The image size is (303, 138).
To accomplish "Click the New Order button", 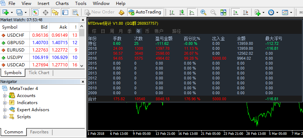I will [x=100, y=12].
